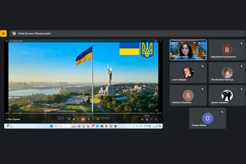The width and height of the screenshot is (246, 164).
Task: Open the mini player view
Action: [156, 119]
